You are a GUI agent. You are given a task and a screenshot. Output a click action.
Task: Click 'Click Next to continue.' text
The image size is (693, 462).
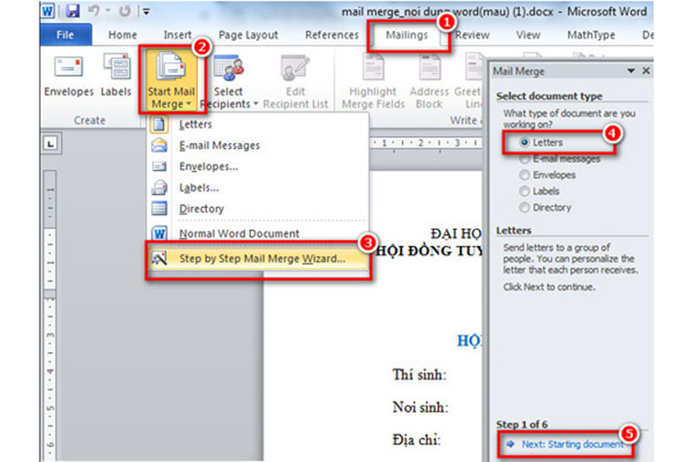tap(549, 287)
